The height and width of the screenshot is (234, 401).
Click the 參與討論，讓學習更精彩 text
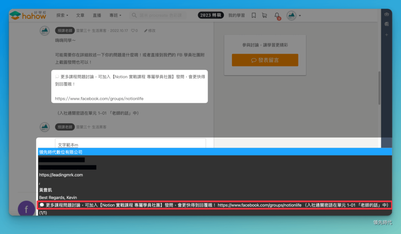click(265, 45)
